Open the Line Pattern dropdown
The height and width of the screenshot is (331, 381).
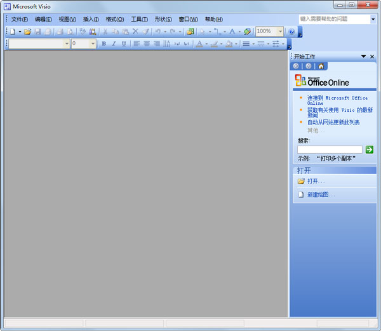268,44
